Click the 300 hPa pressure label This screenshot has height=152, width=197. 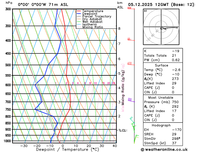(x=9, y=9)
